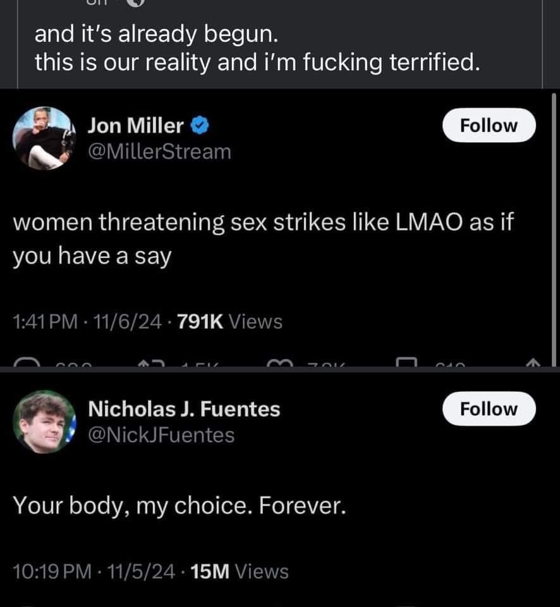Click the reply icon under Jon Miller's tweet
This screenshot has height=607, width=560.
[25, 362]
